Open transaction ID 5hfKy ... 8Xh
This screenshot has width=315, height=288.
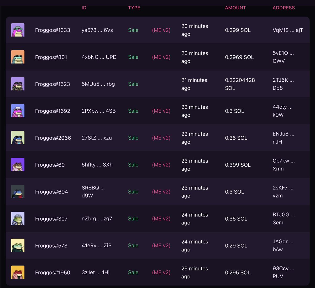pos(97,165)
